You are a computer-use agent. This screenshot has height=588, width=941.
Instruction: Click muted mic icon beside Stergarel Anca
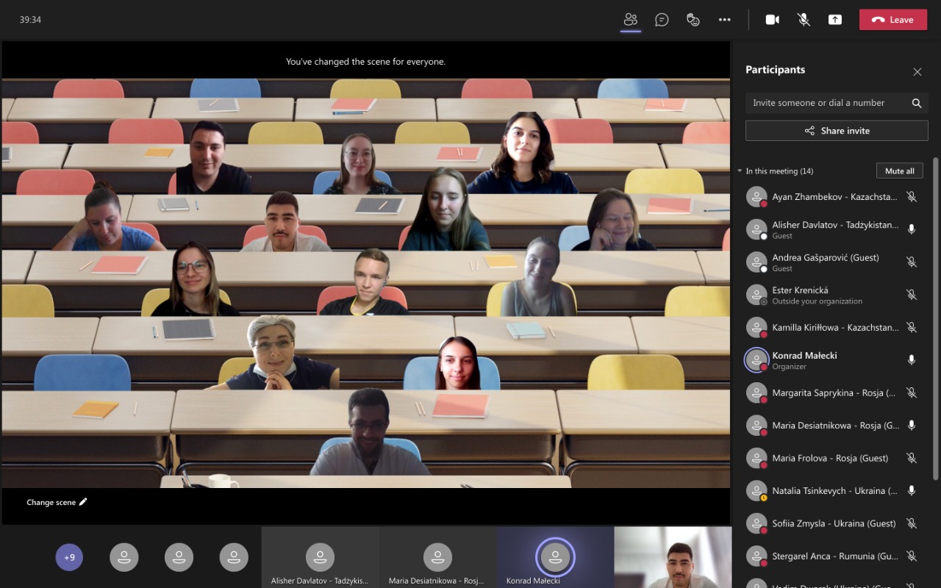click(912, 556)
